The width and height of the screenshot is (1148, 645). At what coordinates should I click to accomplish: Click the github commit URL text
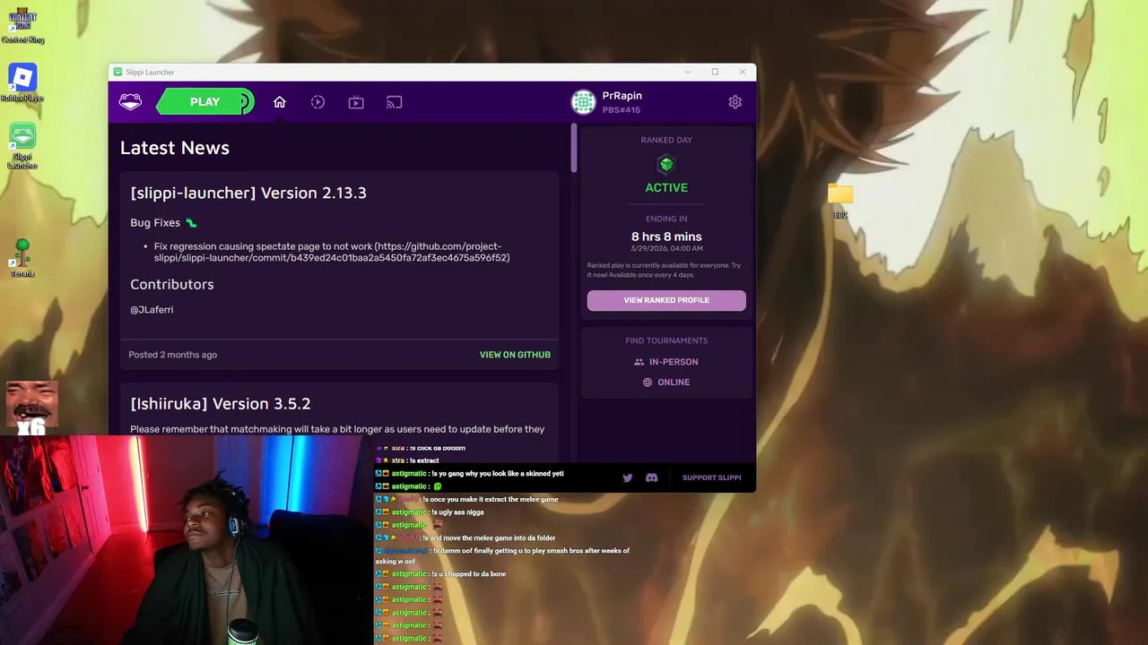332,253
